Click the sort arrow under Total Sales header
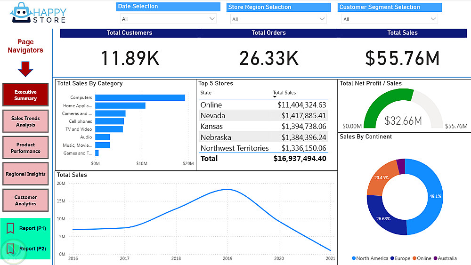The height and width of the screenshot is (265, 471). [275, 96]
